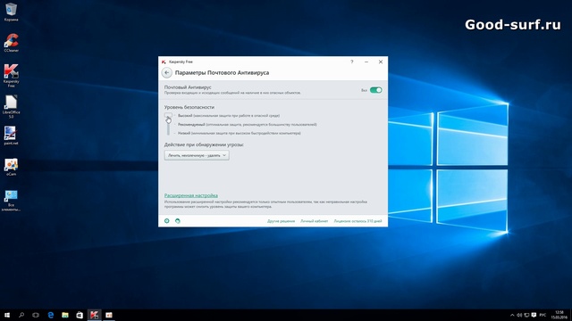
Task: Open the settings gear icon in footer
Action: coord(167,221)
